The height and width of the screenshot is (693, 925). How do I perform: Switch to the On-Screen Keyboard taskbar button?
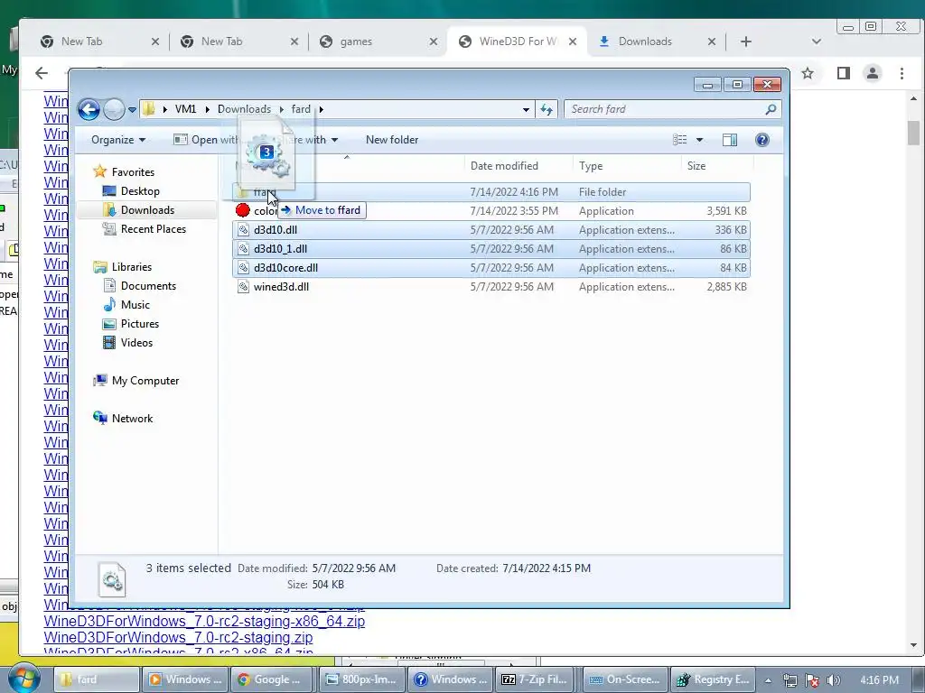pos(626,679)
